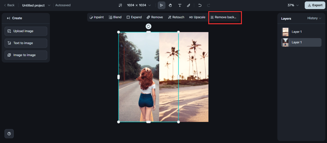
Task: Open the help question mark icon
Action: [9, 134]
